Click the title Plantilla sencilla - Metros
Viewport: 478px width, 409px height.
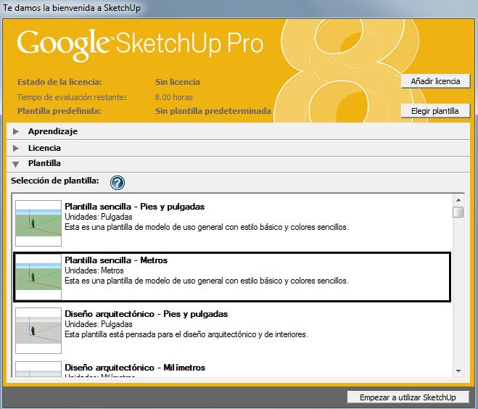click(x=116, y=260)
